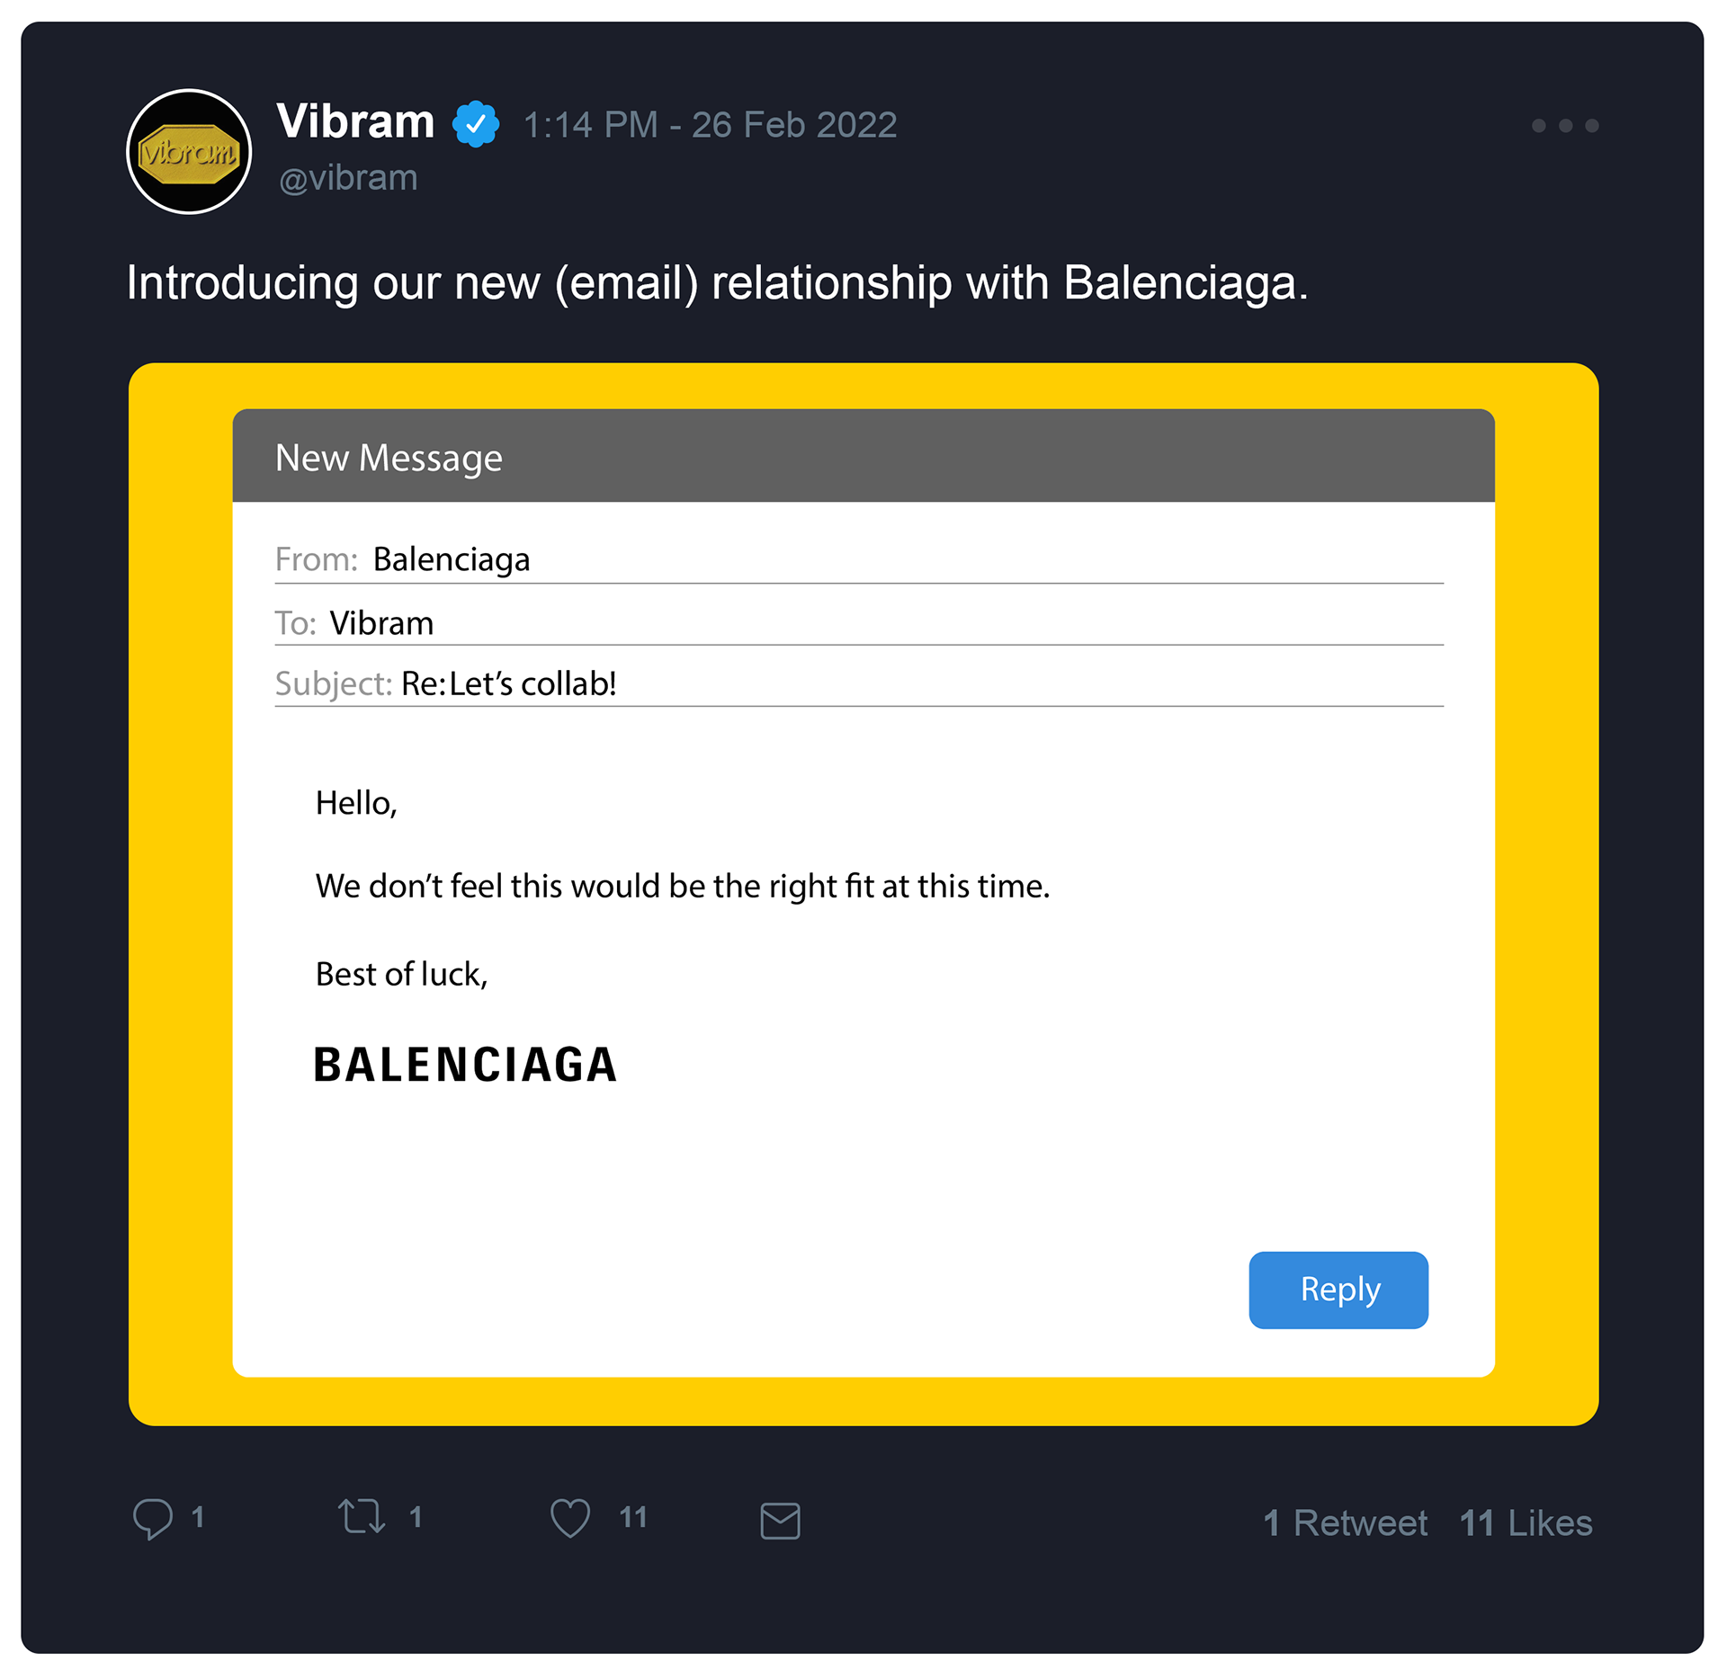Share tweet via envelope message icon
The image size is (1727, 1678).
780,1521
